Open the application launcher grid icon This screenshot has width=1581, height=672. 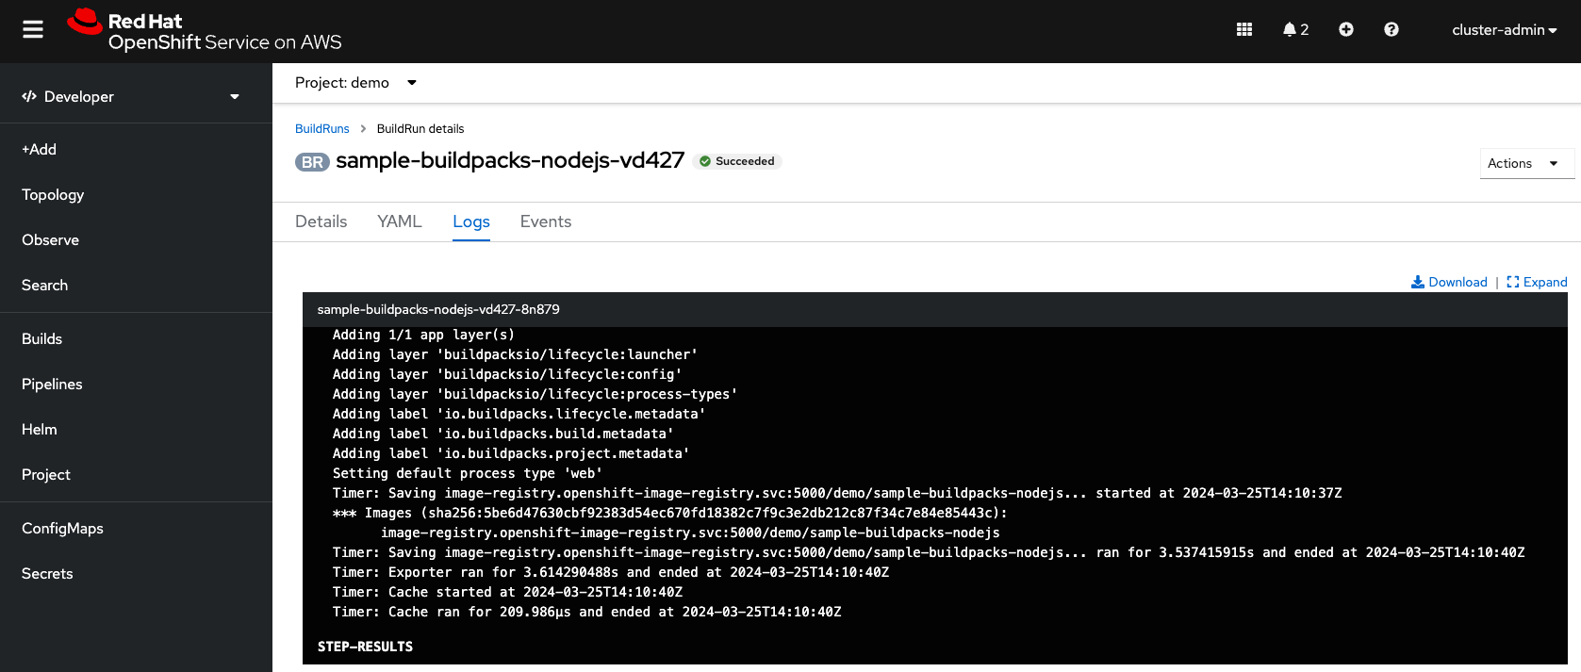(x=1243, y=29)
